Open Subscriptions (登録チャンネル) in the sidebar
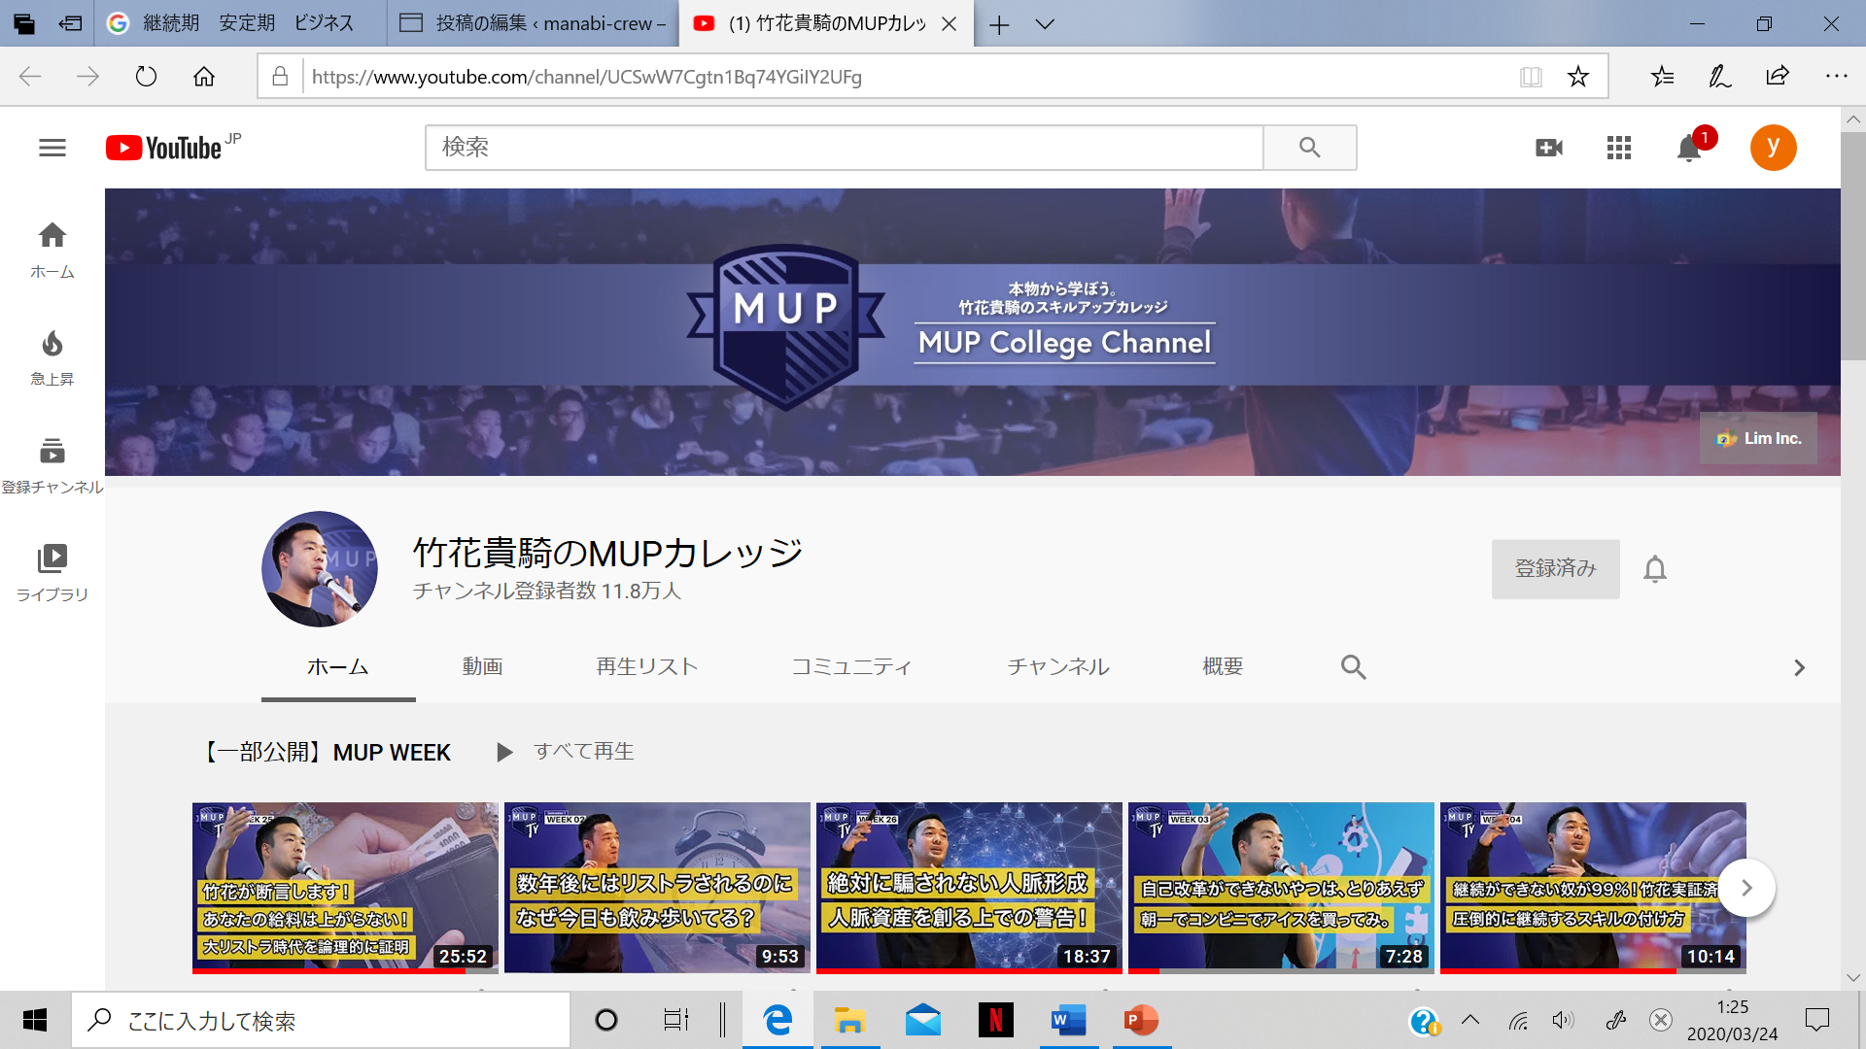Viewport: 1866px width, 1049px height. 52,465
